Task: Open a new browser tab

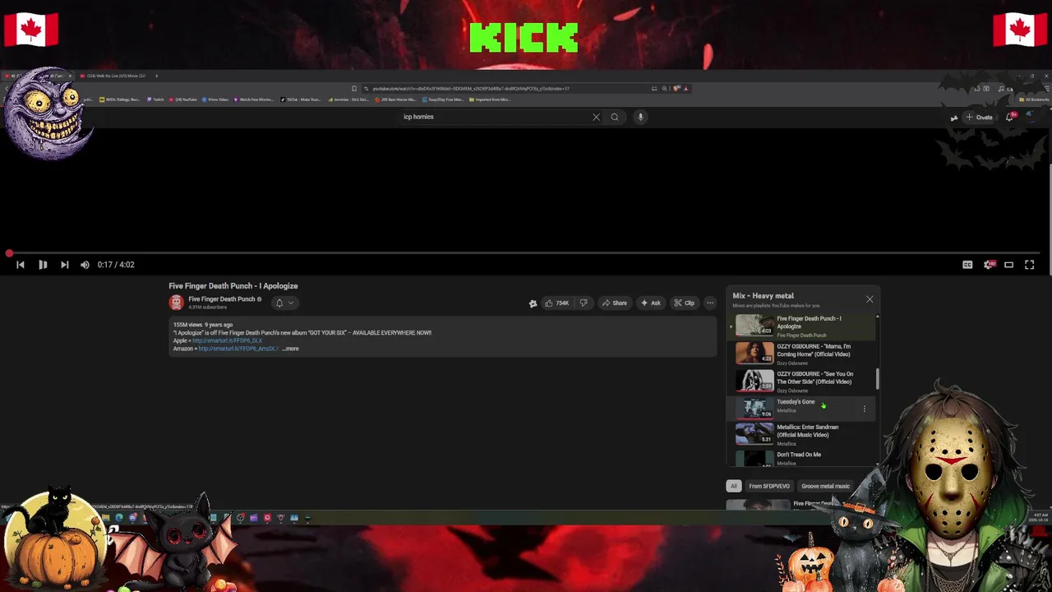Action: click(157, 76)
